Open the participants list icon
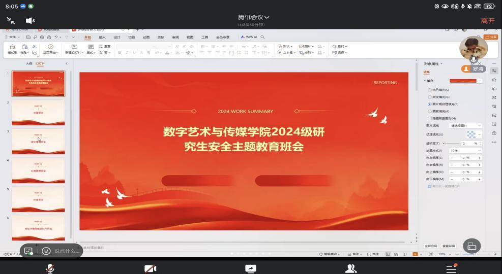502x274 pixels. pos(350,268)
